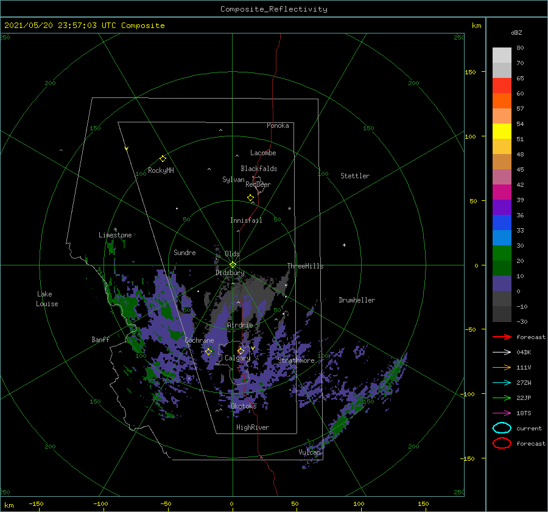Click the magenta 42 dBZ color swatch

pos(502,192)
